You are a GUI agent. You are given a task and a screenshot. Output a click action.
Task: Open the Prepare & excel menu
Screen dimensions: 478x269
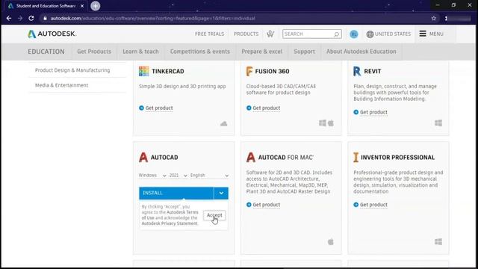coord(262,52)
